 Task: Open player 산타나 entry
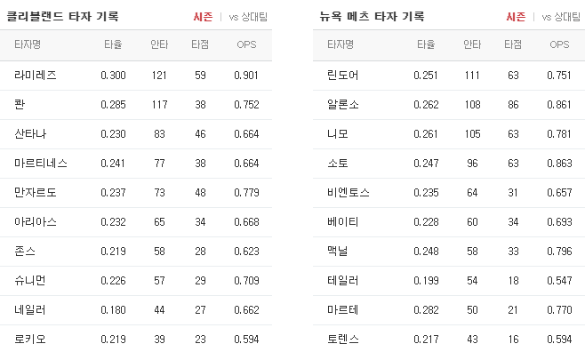pyautogui.click(x=30, y=133)
